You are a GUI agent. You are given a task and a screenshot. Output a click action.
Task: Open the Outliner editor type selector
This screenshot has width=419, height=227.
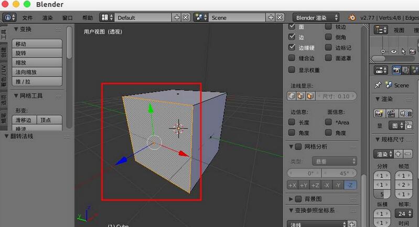point(381,30)
